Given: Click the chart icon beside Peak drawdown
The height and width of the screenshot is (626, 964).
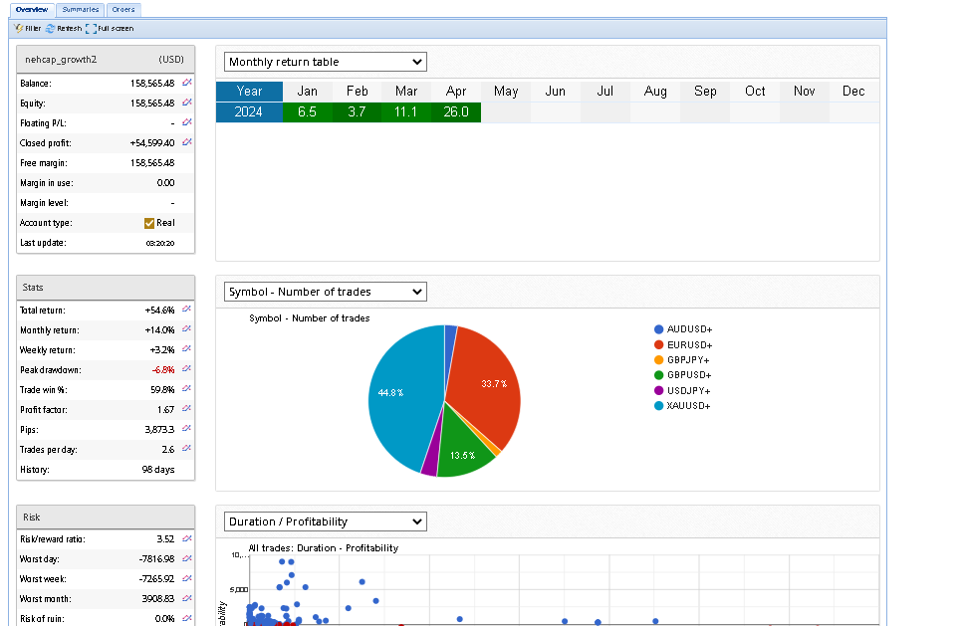Looking at the screenshot, I should (186, 369).
